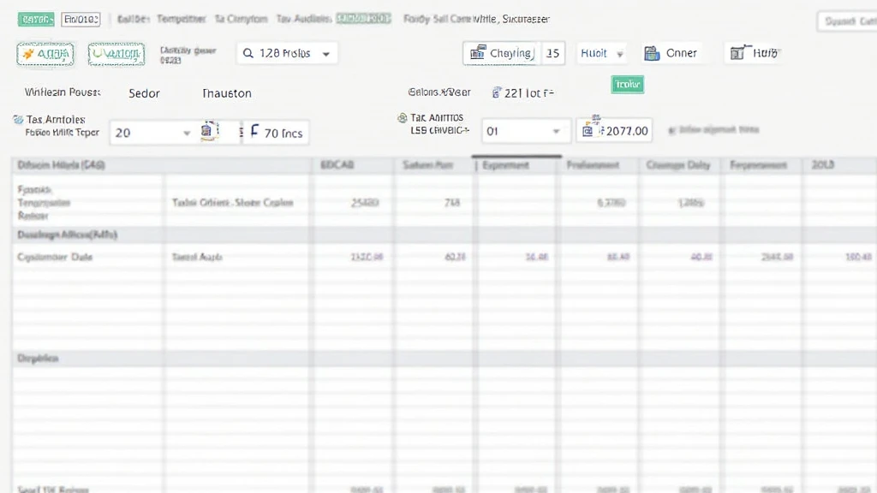Toggle the second dashed green-bordered button
877x493 pixels.
coord(116,54)
